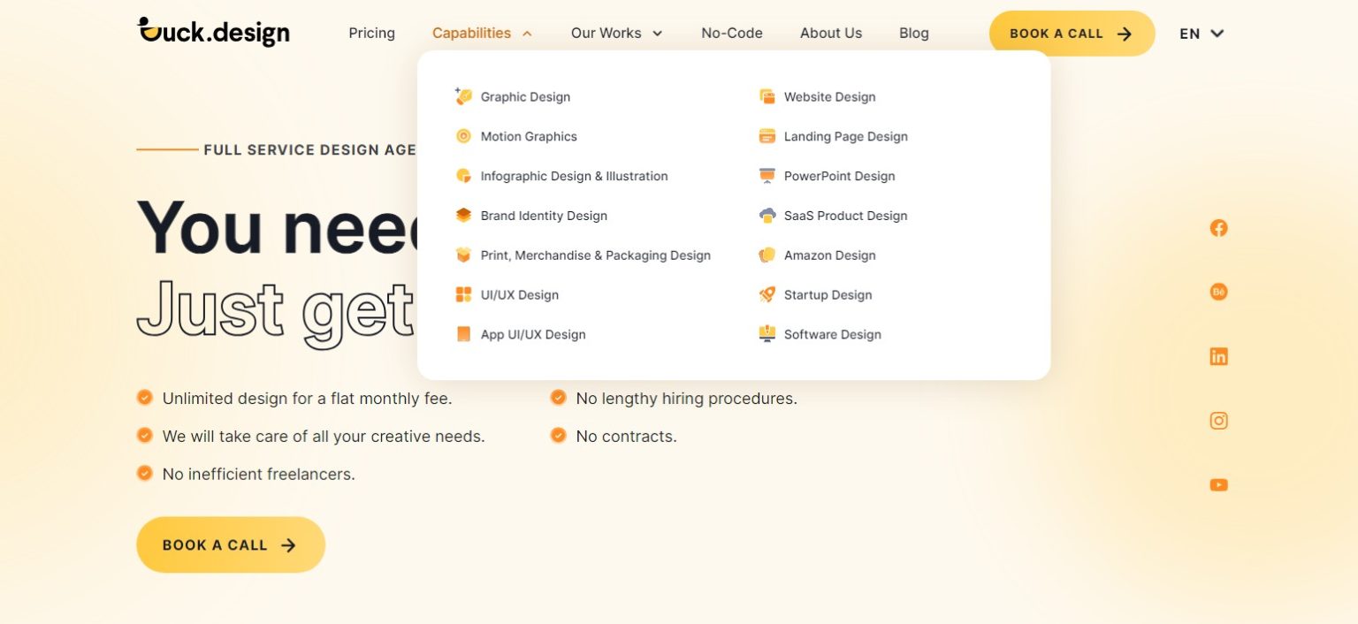Click 'No lengthy hiring procedures.' text
The width and height of the screenshot is (1358, 624).
coord(686,399)
